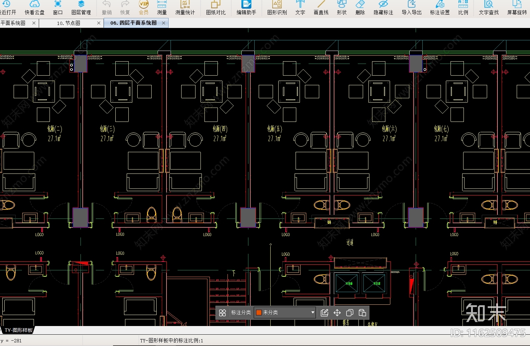The width and height of the screenshot is (530, 346).
Task: Expand the 未分类 category dropdown
Action: click(313, 312)
